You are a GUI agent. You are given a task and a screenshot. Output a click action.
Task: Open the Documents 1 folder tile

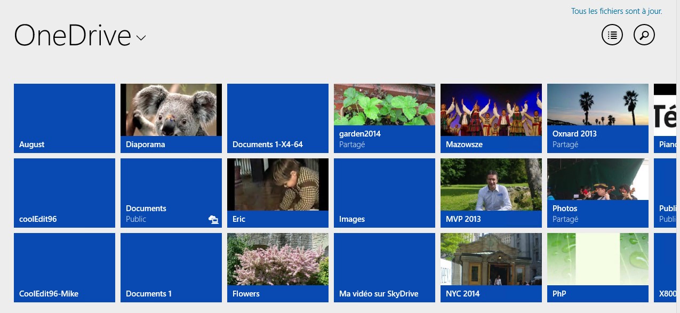[171, 268]
